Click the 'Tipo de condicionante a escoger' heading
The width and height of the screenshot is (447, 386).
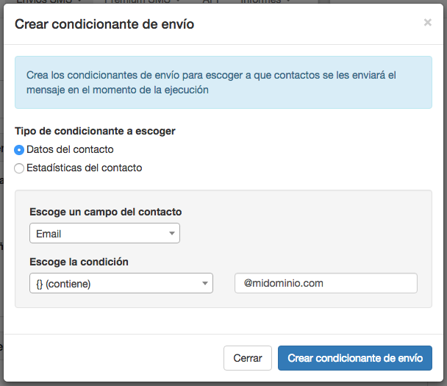tap(95, 131)
